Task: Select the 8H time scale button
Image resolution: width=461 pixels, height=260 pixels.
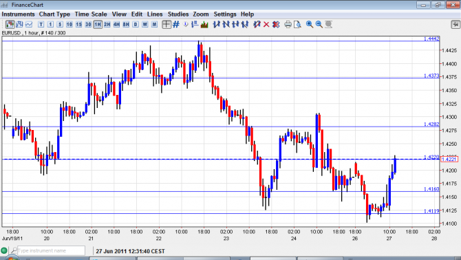Action: (x=126, y=24)
